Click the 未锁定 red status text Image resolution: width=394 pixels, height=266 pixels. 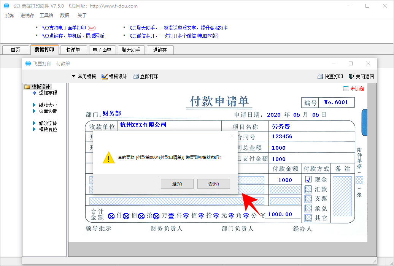coord(357,89)
